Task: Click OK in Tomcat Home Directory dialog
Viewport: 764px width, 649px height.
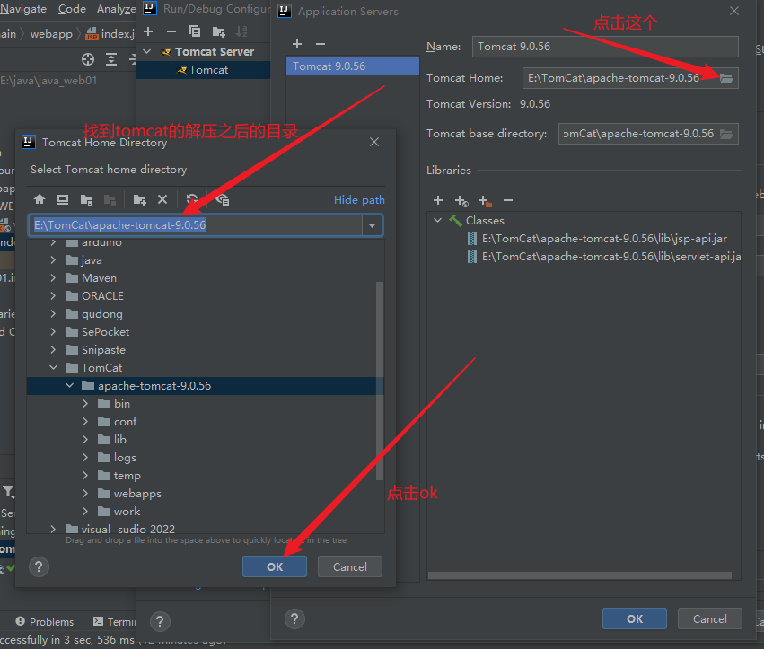Action: [275, 566]
